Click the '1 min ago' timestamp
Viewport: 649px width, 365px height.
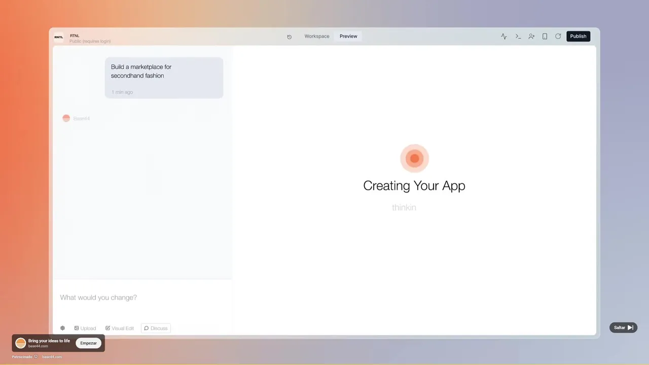click(122, 92)
